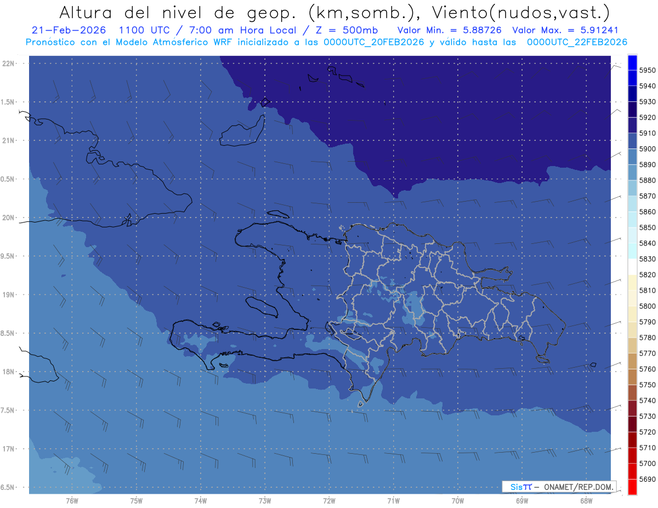Click the '5860' colorbar value
Image resolution: width=658 pixels, height=508 pixels.
coord(648,212)
